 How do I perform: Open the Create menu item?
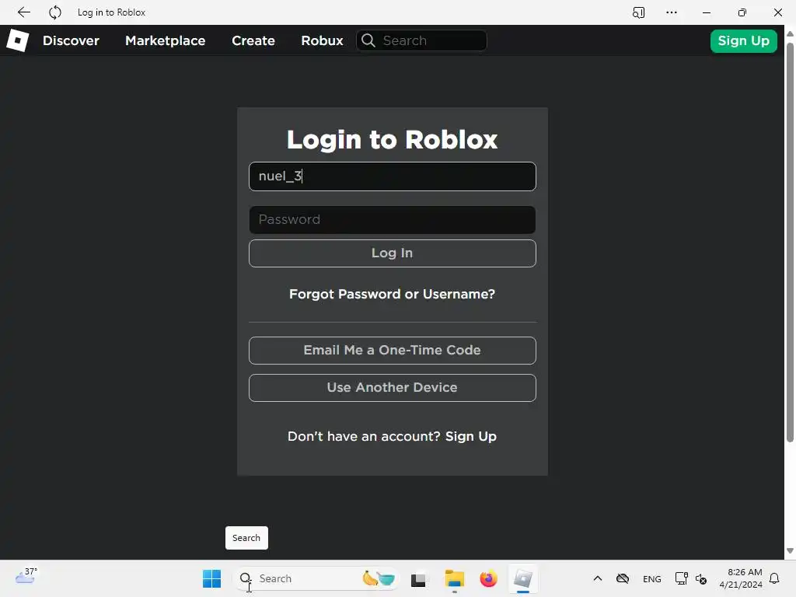coord(253,40)
